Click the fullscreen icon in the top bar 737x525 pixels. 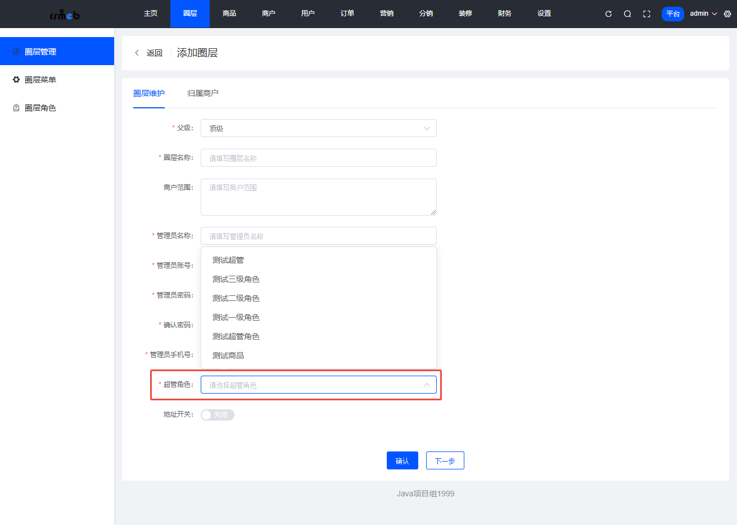click(x=646, y=13)
